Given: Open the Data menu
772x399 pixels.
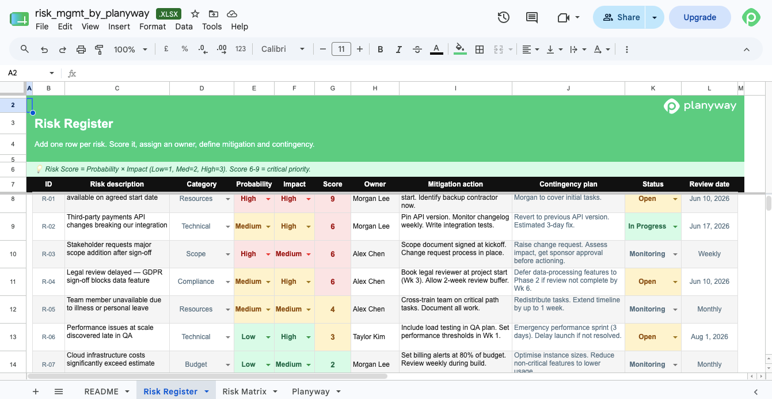Looking at the screenshot, I should (x=184, y=26).
